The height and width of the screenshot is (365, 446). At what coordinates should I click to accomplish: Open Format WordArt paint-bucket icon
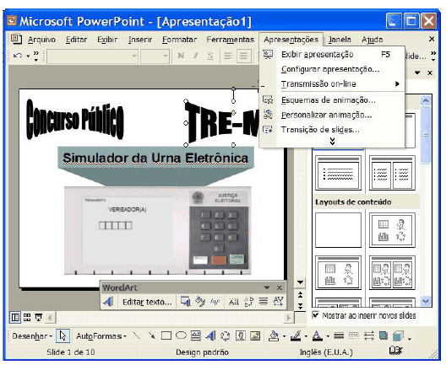point(200,302)
